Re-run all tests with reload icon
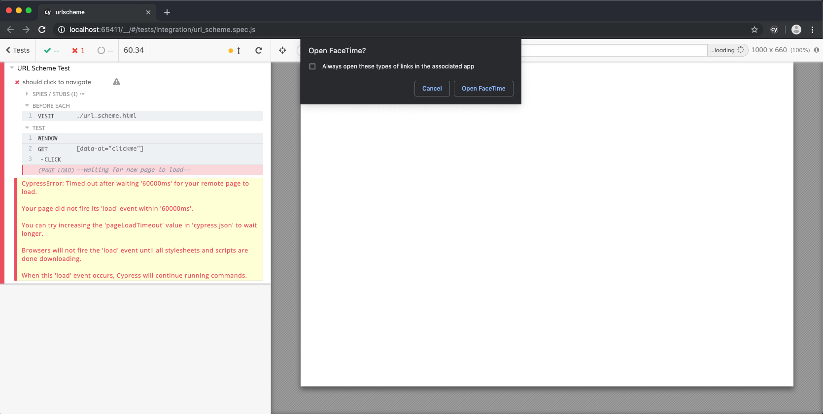The width and height of the screenshot is (823, 414). 258,50
